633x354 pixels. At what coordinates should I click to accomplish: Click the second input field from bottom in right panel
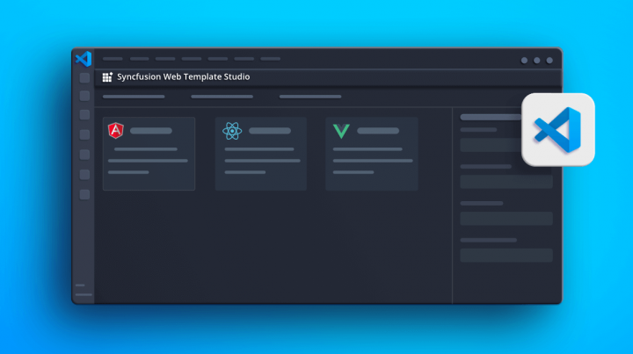[x=506, y=218]
